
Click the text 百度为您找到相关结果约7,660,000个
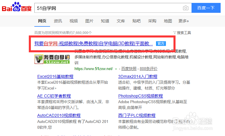(63, 33)
